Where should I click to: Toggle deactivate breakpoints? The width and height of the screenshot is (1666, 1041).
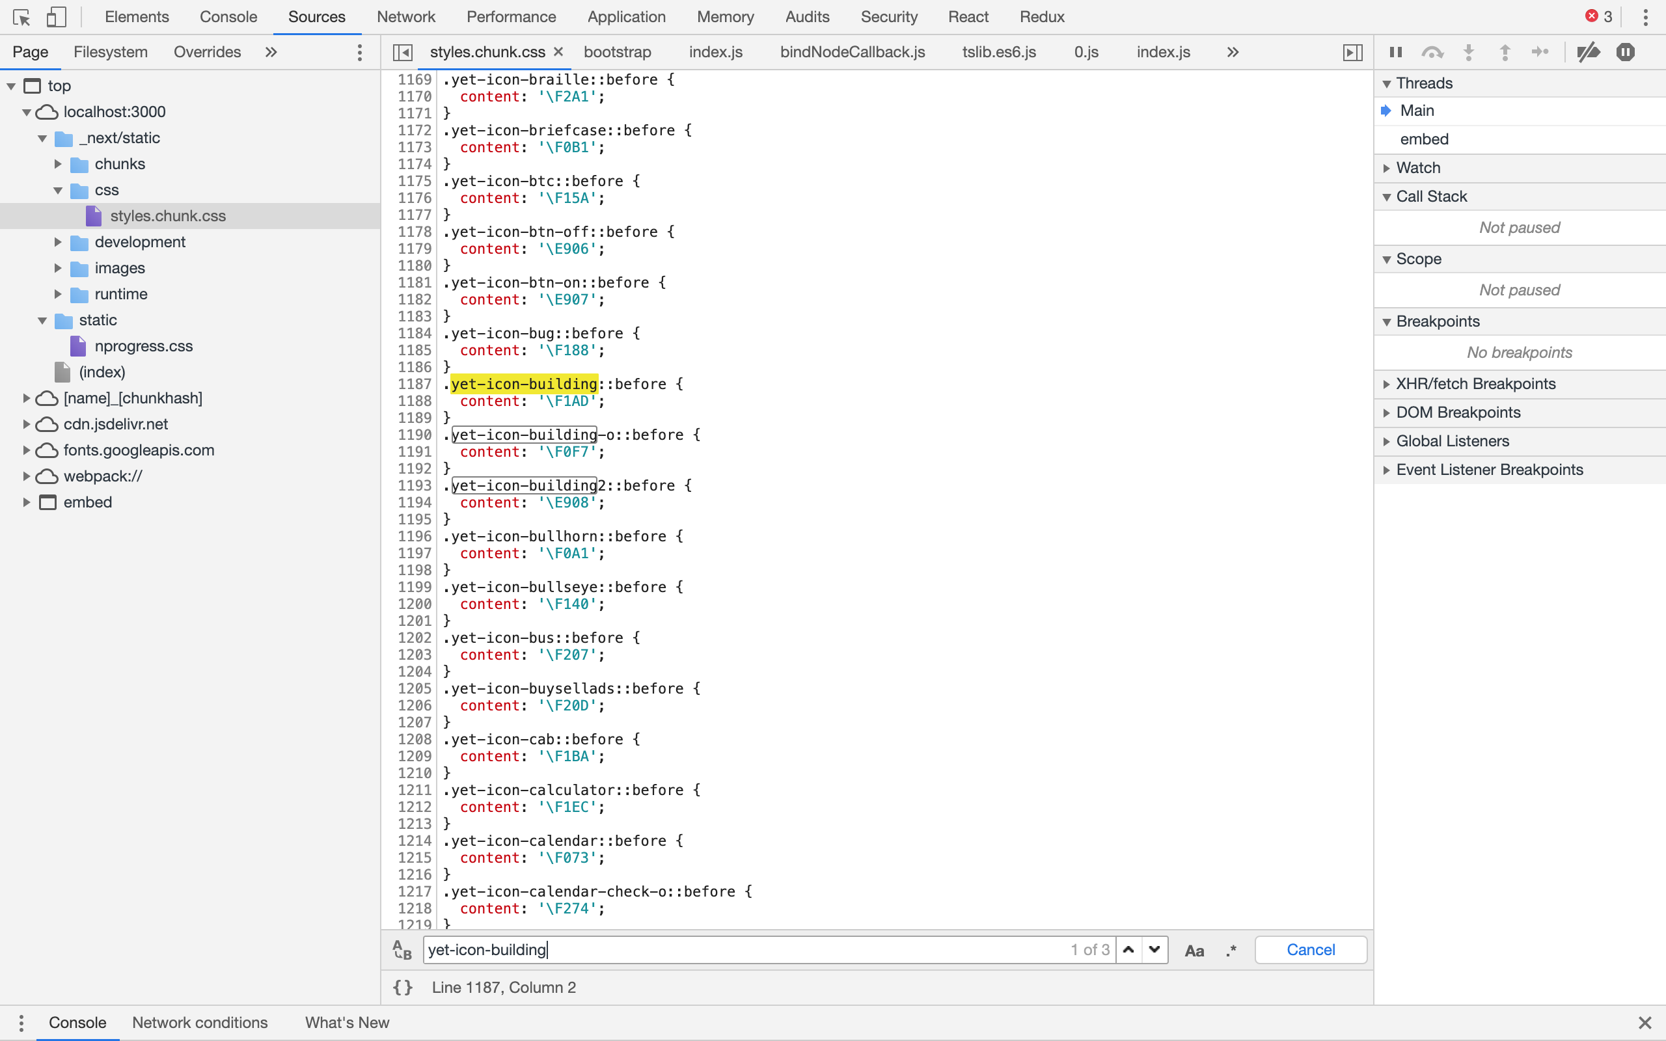point(1588,52)
